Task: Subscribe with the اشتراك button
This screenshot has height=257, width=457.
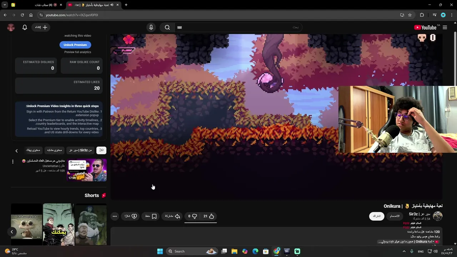Action: [x=377, y=216]
